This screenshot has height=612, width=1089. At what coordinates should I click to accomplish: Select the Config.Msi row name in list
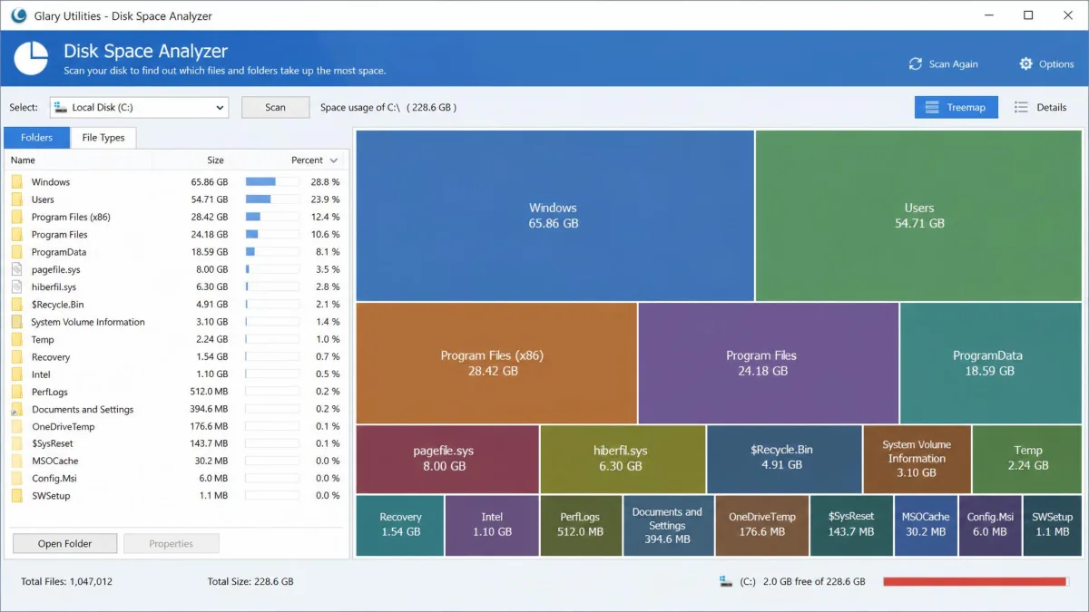[53, 479]
